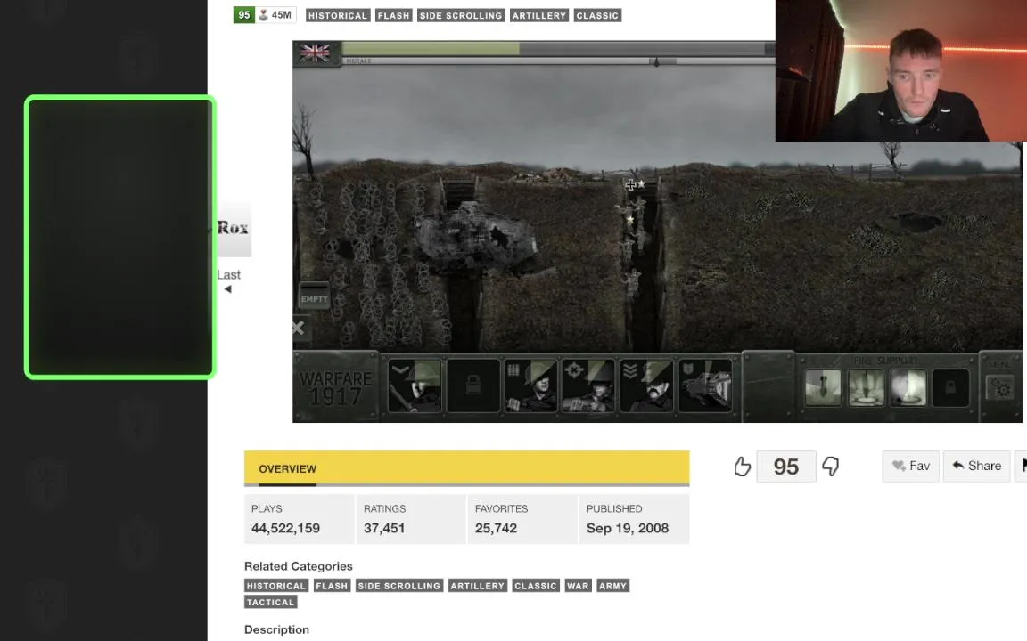
Task: Click the British flag emblem
Action: click(315, 53)
